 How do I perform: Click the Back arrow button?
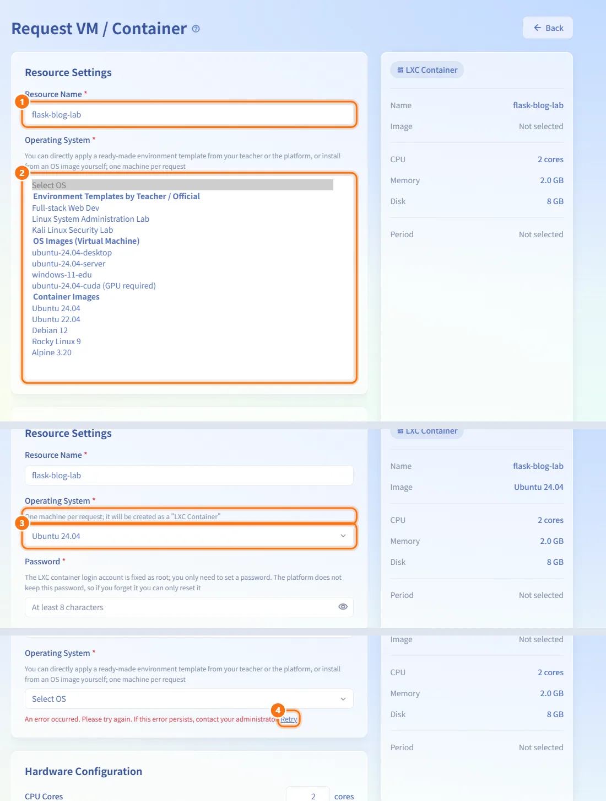pos(548,28)
